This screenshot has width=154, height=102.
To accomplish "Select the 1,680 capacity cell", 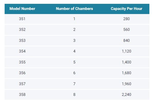I will point(126,73).
